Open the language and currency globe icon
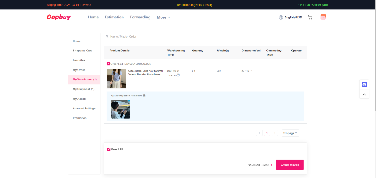 [281, 17]
